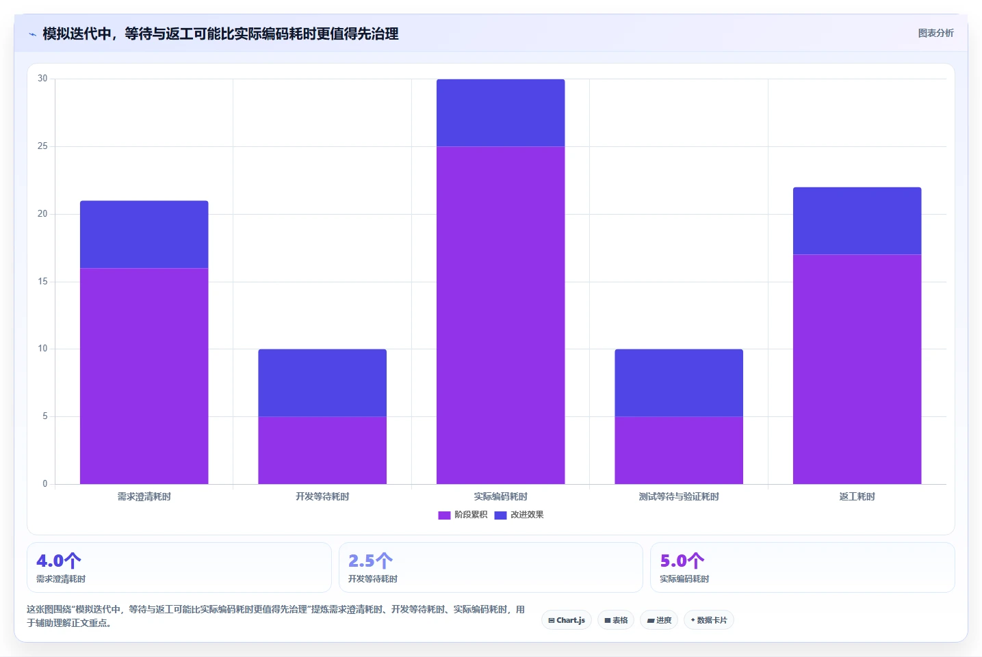Open the 4.0个 需求澄清耗时 stat card
Viewport: 982px width, 657px height.
pos(179,567)
